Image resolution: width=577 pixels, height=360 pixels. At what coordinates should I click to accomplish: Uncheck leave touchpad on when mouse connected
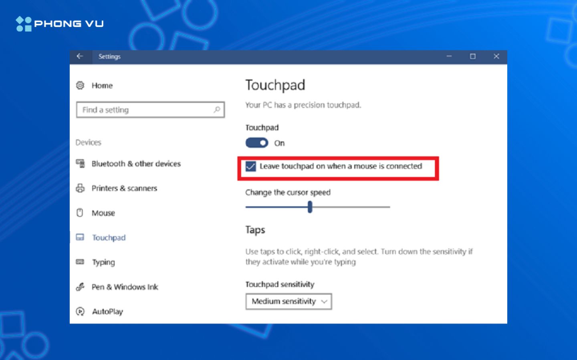coord(251,166)
